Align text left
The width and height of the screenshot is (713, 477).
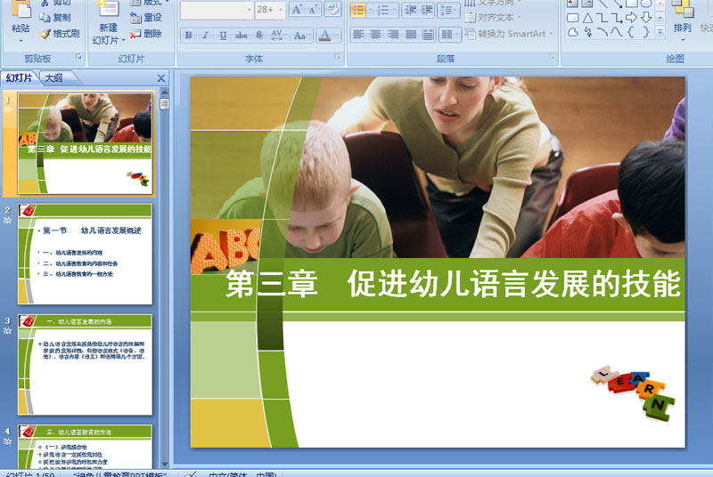[358, 35]
